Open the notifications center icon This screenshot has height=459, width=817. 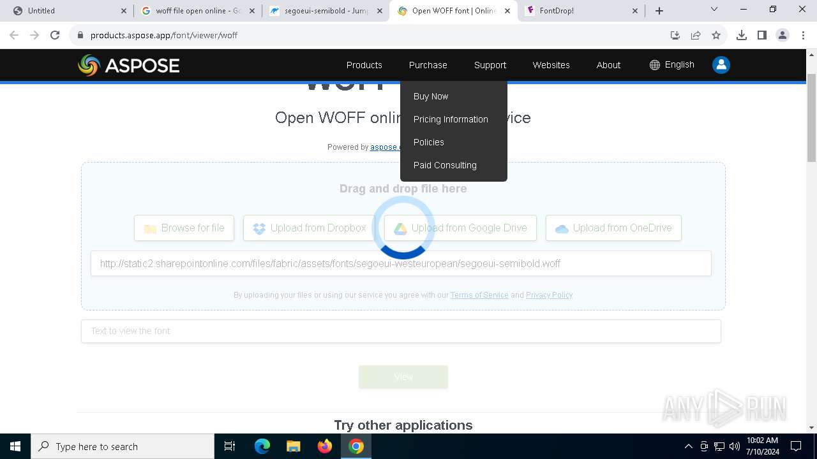click(x=796, y=446)
